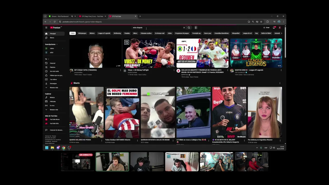Start voice search with microphone

pos(196,27)
